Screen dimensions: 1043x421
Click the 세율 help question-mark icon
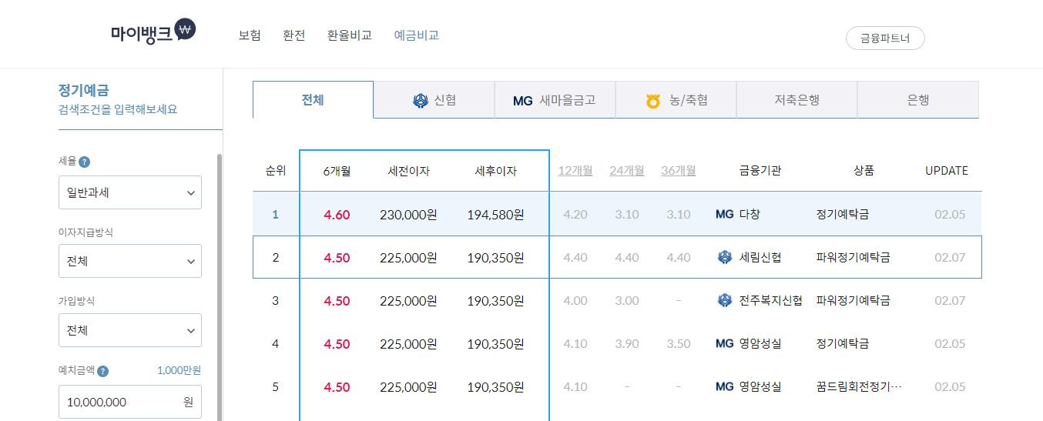pos(85,162)
